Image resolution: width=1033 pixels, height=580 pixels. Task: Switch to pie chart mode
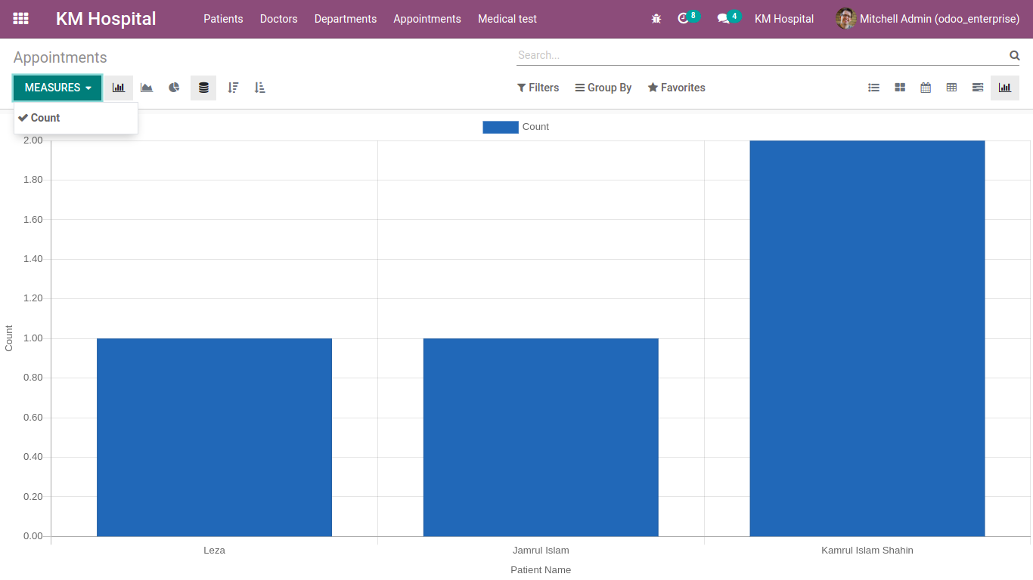click(x=174, y=88)
